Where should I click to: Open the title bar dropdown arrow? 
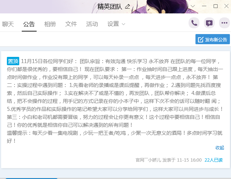click(193, 6)
